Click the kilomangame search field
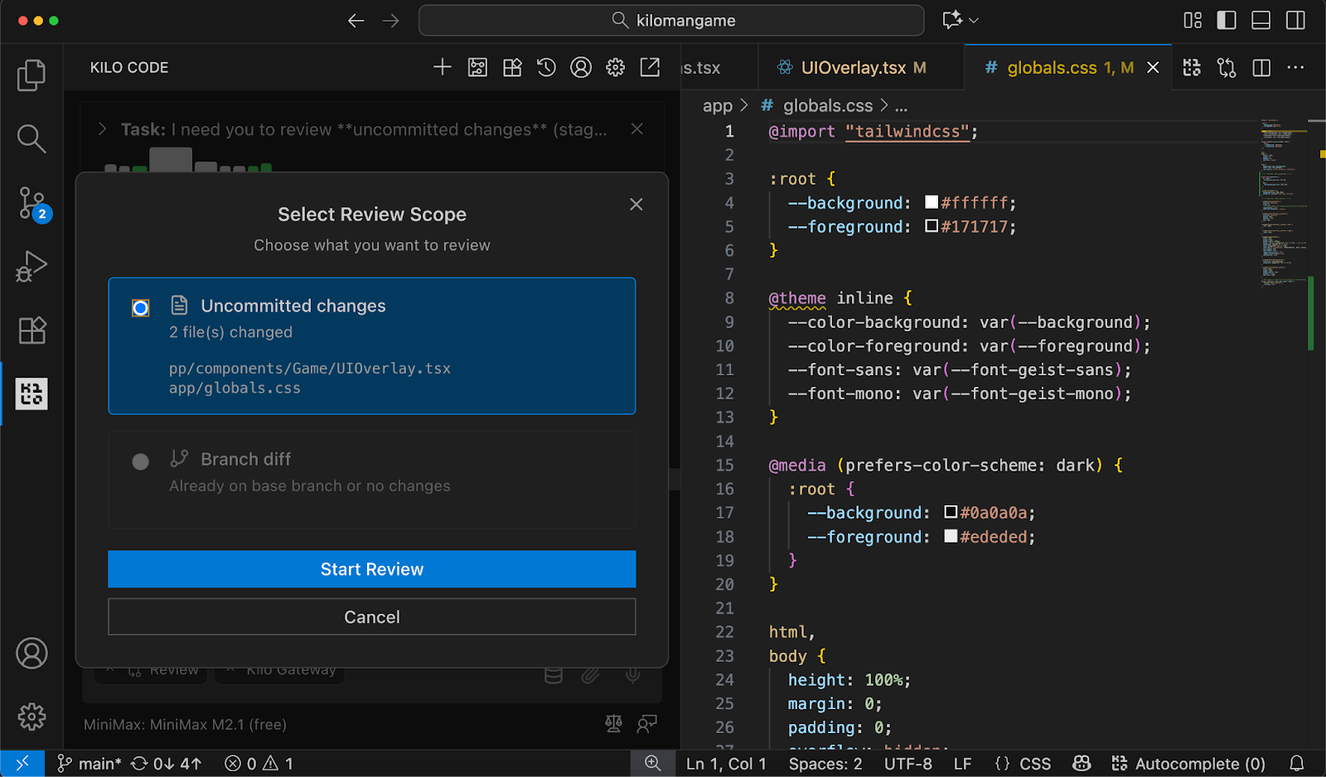The image size is (1326, 777). click(671, 21)
